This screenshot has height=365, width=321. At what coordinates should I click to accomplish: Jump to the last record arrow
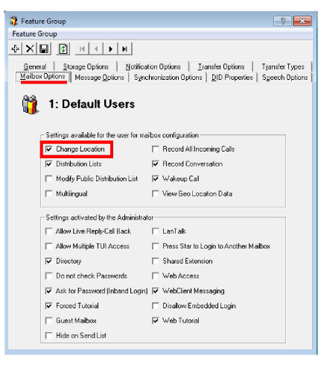124,49
